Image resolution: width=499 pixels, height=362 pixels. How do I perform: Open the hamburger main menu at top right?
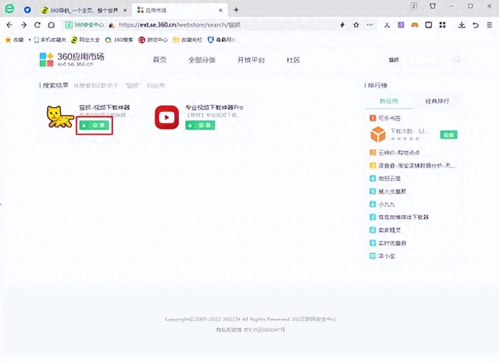(x=491, y=26)
